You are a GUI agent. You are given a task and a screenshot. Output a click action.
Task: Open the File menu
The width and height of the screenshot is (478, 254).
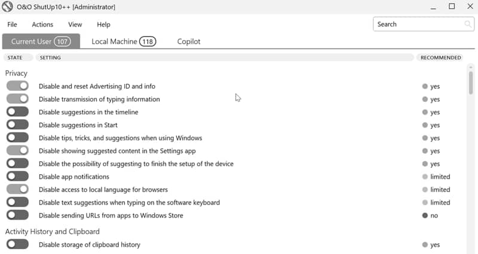[x=12, y=24]
